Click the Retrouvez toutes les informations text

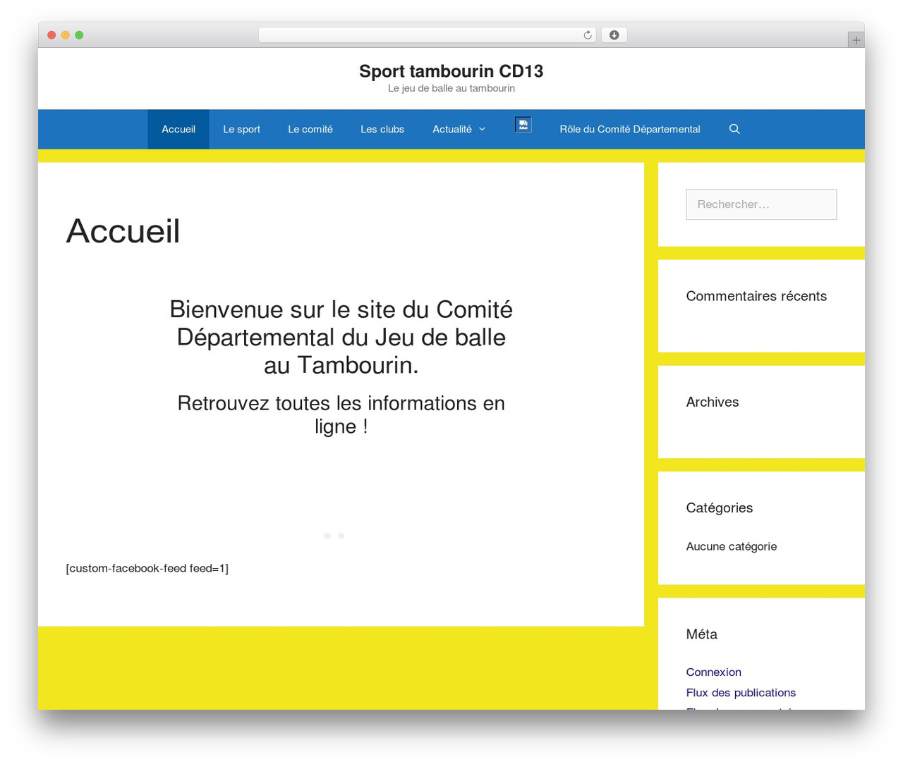click(341, 414)
